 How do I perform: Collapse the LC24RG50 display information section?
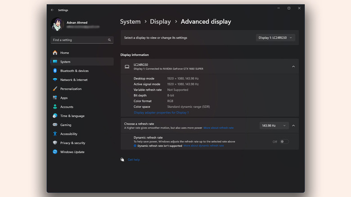(x=293, y=67)
